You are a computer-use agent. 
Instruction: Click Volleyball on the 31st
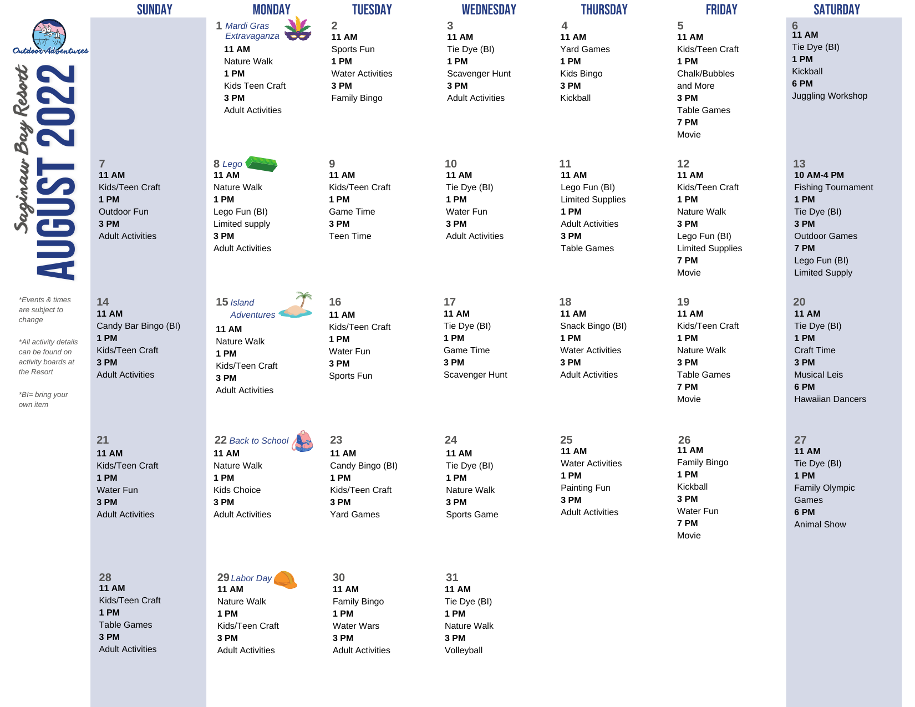(x=464, y=650)
